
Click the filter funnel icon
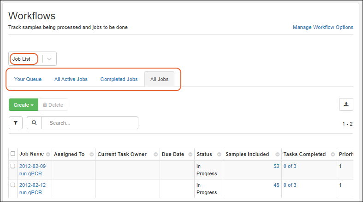click(x=16, y=123)
